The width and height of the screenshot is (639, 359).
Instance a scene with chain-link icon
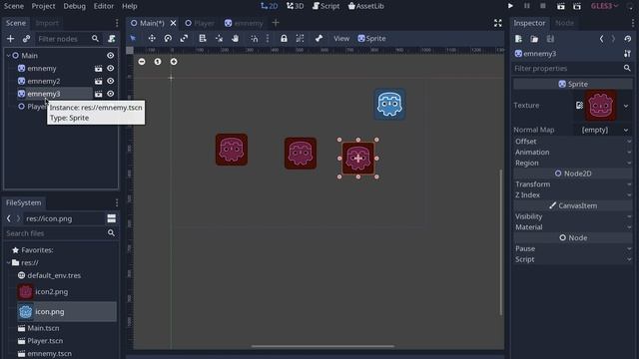point(27,39)
